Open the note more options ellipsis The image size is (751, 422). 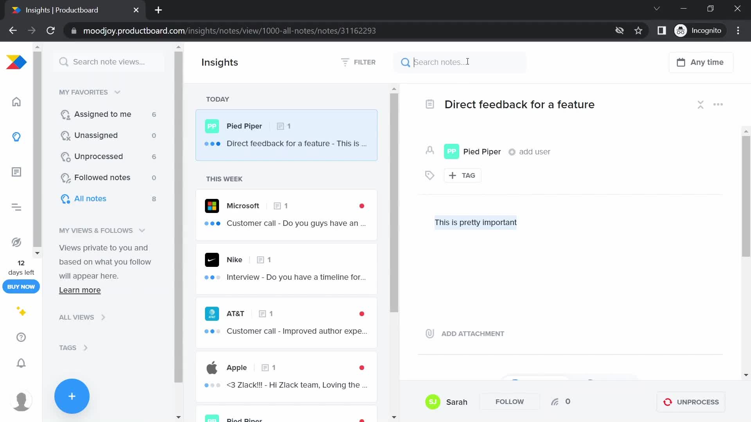point(718,104)
